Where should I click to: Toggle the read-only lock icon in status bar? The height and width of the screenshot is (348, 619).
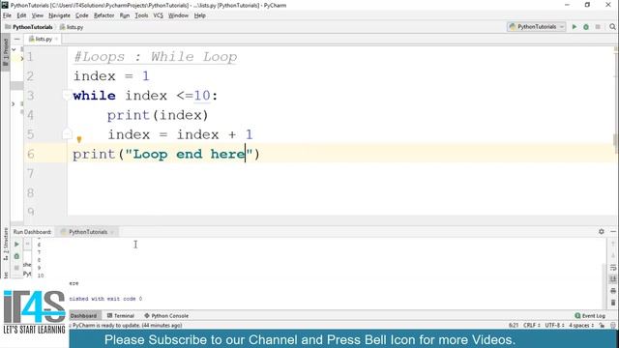click(602, 326)
